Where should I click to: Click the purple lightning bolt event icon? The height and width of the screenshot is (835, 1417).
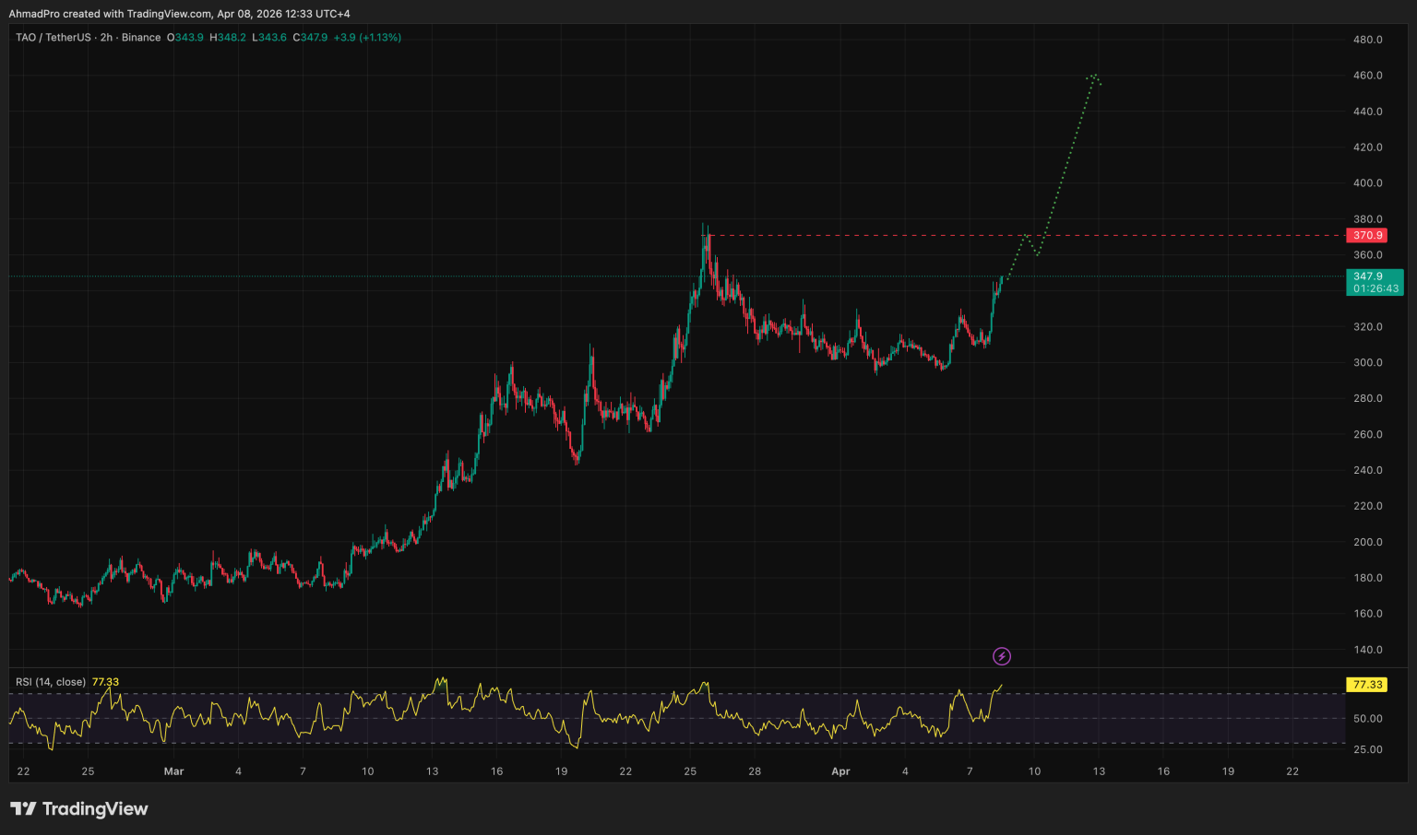tap(1001, 656)
